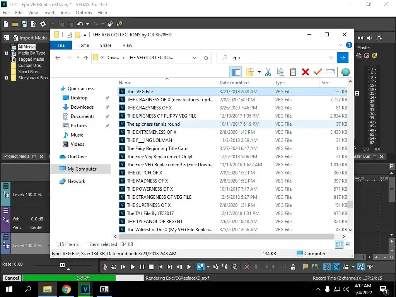Clear the 'epic' search text with the X
Viewport: 396px width, 297px height.
click(331, 58)
